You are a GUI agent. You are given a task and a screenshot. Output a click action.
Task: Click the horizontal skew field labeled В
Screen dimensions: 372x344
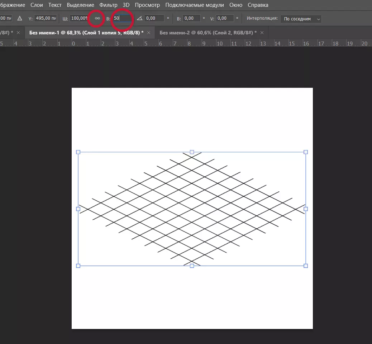[x=191, y=18]
